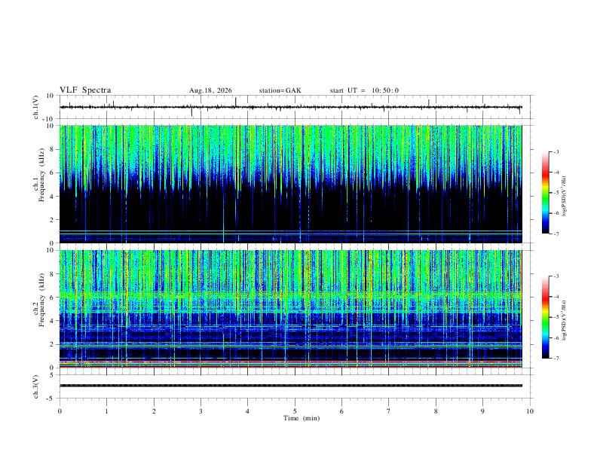Select the station=GAK label

pos(280,90)
